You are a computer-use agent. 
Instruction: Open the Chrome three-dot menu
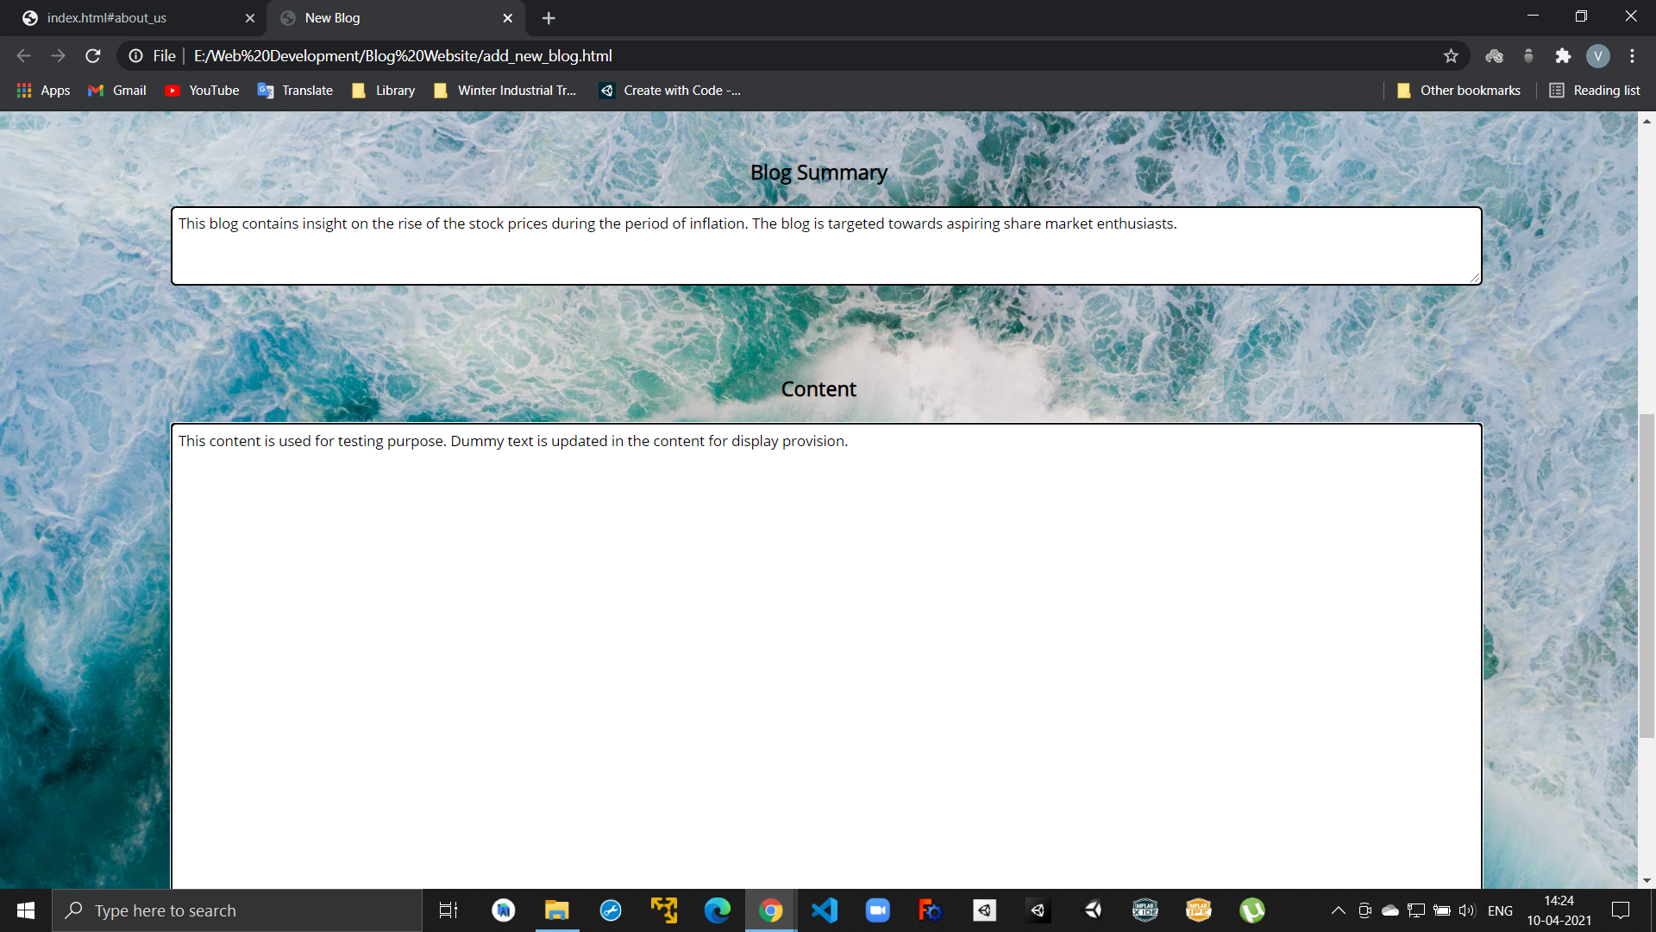(x=1632, y=56)
